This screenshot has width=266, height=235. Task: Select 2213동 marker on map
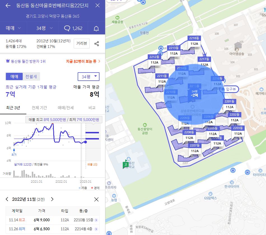pos(174,51)
